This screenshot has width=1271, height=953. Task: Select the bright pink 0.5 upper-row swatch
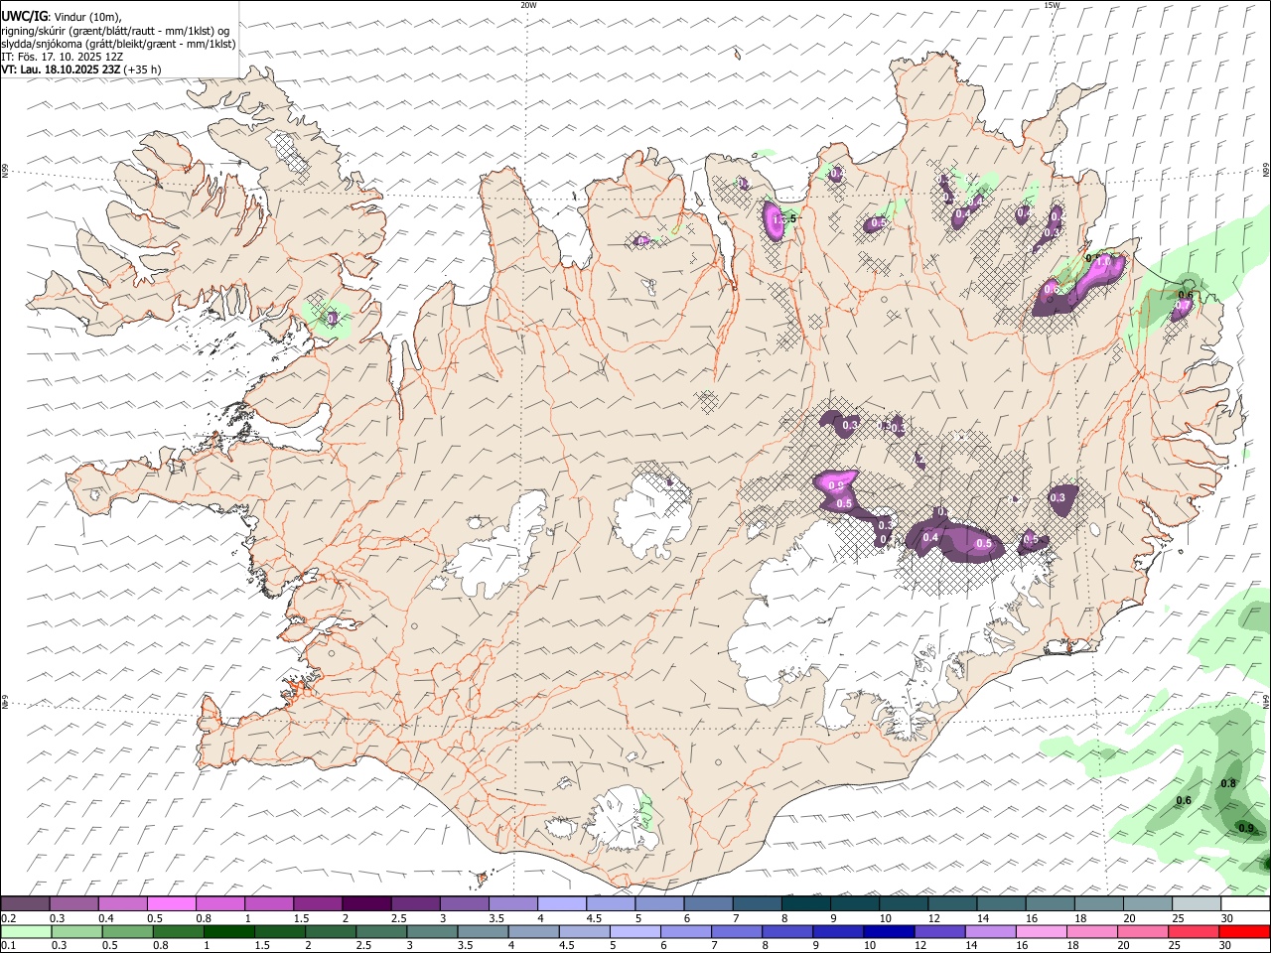click(171, 903)
